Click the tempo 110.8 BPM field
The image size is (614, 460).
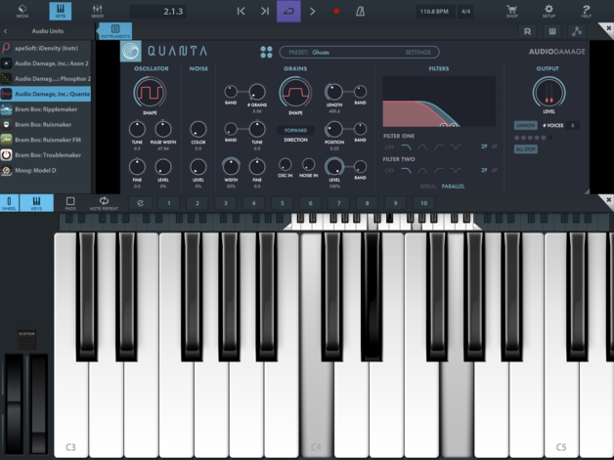click(x=434, y=12)
